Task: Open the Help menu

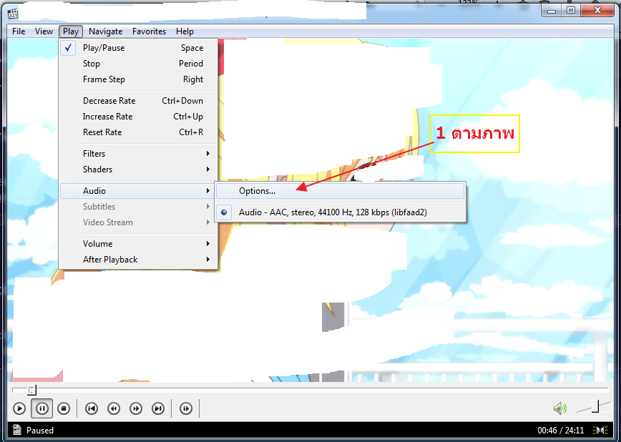Action: coord(185,31)
